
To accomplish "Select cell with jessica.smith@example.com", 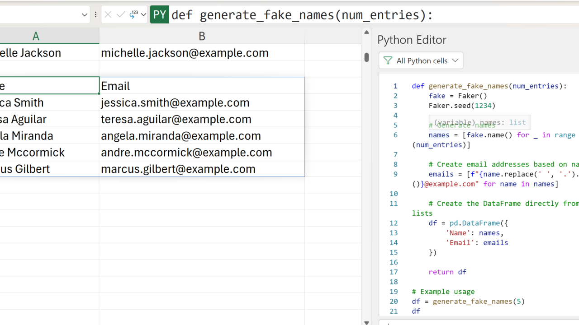I will coord(202,102).
